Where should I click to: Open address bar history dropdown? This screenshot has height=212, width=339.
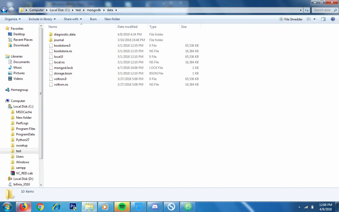tap(301, 10)
